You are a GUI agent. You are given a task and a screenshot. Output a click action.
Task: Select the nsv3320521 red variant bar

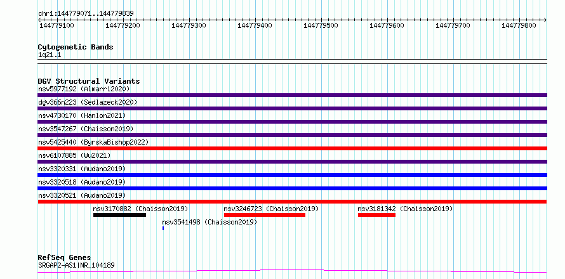coord(292,202)
